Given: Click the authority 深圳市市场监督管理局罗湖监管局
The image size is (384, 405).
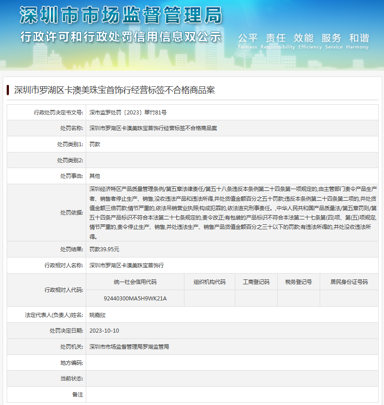Looking at the screenshot, I should click(x=129, y=347).
